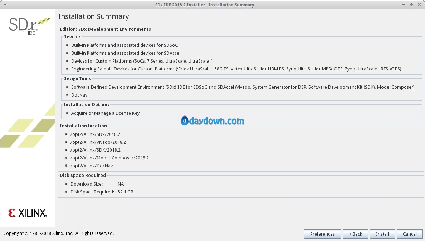Screen dimensions: 425x241
Task: Open installer Preferences
Action: coord(322,234)
